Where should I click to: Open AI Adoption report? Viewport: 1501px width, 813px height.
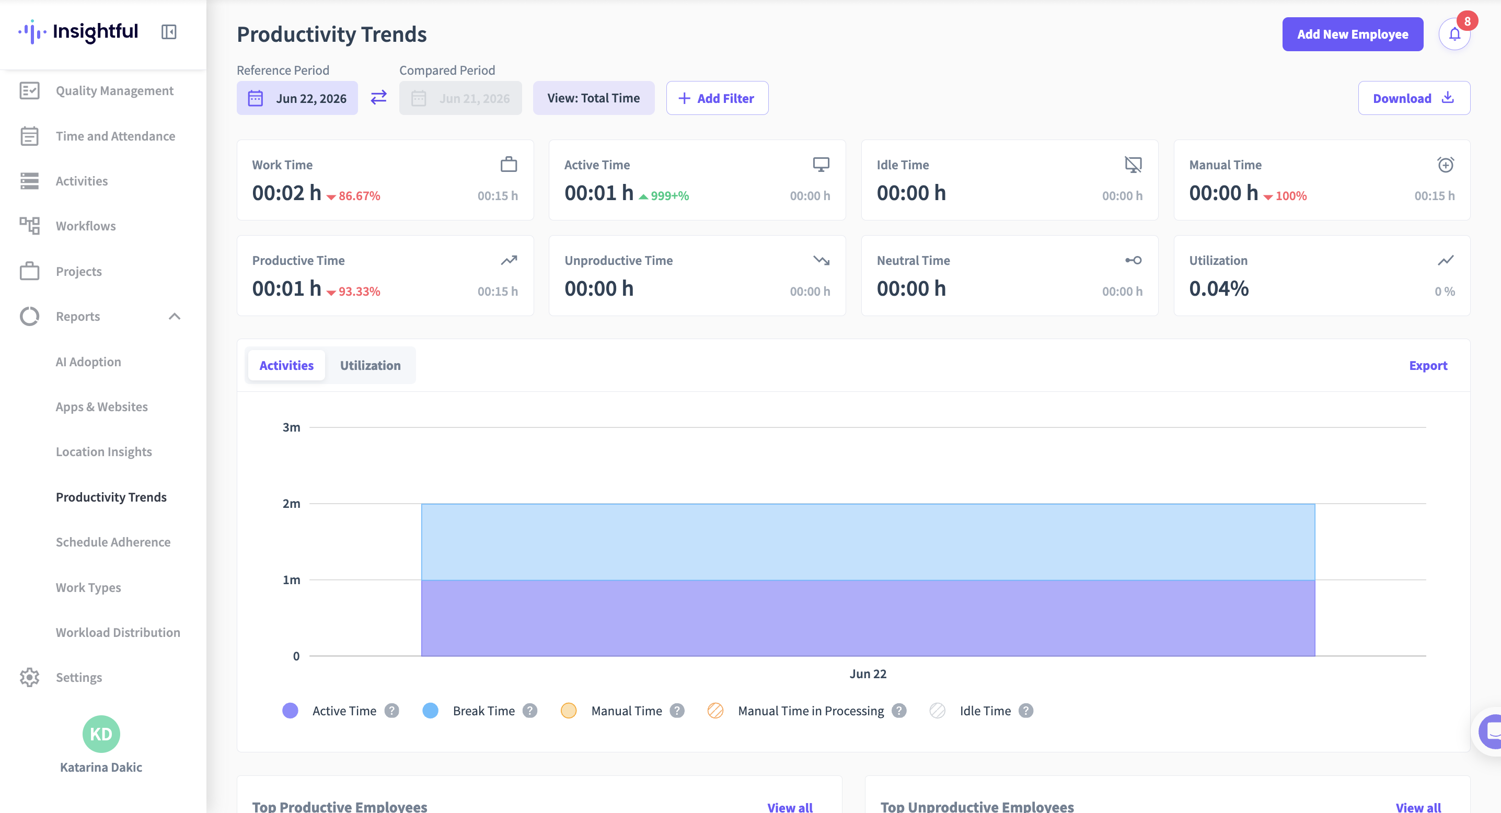tap(88, 362)
